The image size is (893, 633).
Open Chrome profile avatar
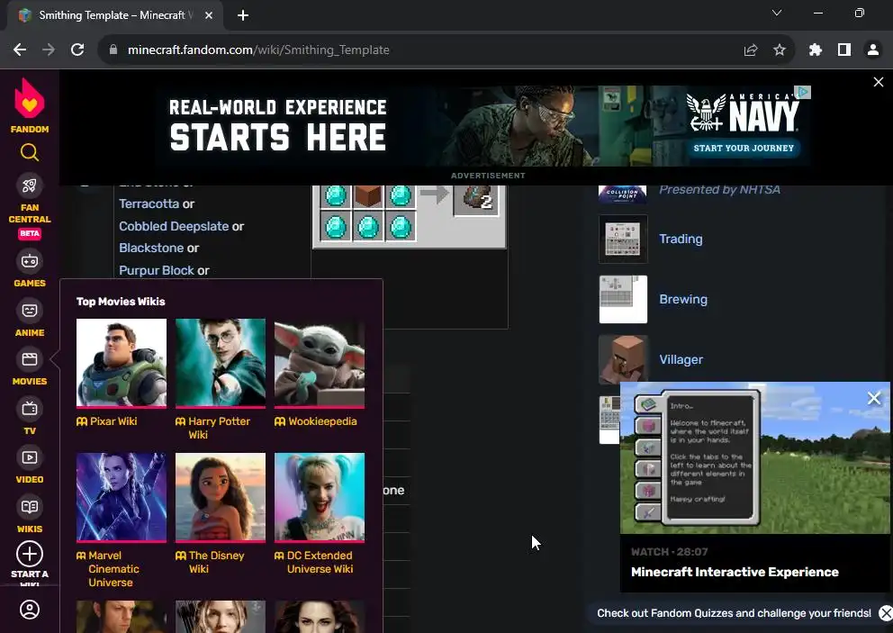click(x=872, y=50)
